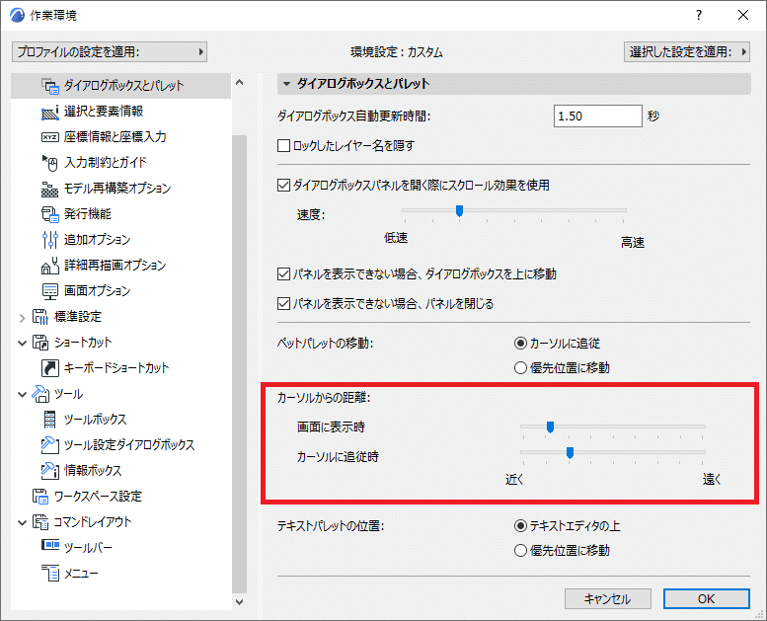
Task: Click the 速度 scroll speed slider
Action: (514, 211)
